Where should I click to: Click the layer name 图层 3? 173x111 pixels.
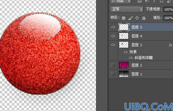[x=137, y=45]
